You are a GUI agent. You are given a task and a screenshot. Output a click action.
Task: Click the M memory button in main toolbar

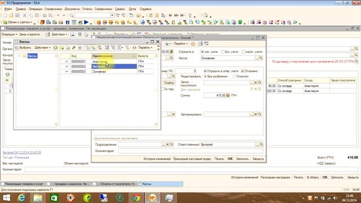tap(170, 15)
